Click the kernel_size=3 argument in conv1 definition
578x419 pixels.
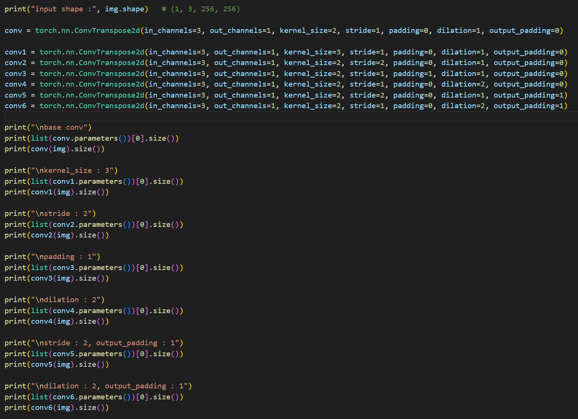tap(312, 52)
